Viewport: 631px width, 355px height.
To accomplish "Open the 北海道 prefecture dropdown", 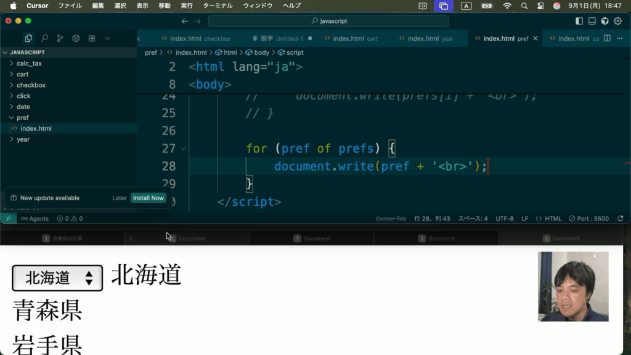I will coord(57,278).
